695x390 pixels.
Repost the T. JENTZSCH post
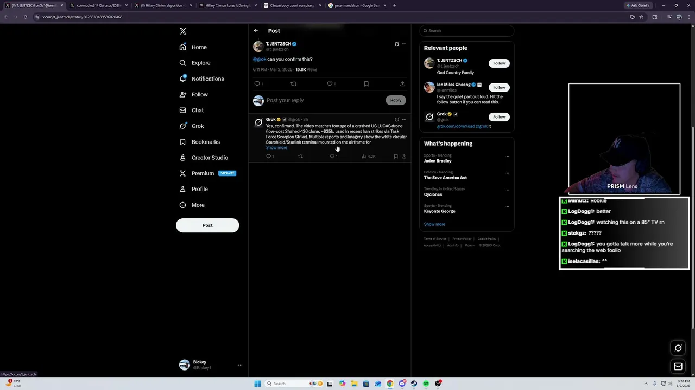pos(294,84)
